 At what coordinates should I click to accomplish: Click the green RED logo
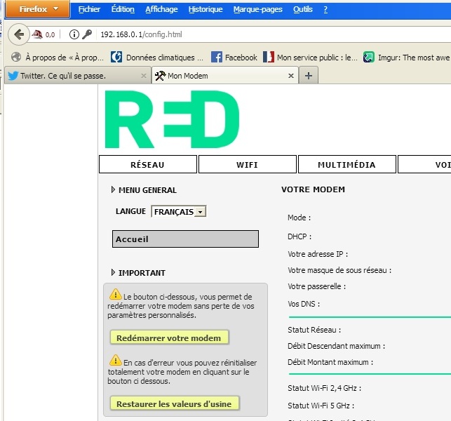[x=172, y=119]
